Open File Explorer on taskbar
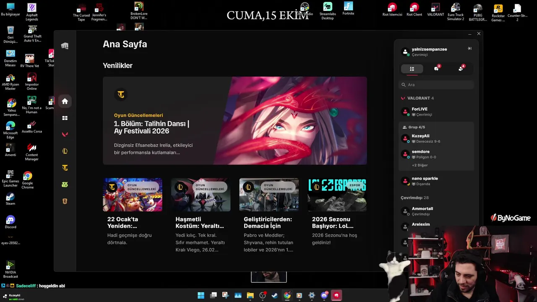 tap(250, 295)
